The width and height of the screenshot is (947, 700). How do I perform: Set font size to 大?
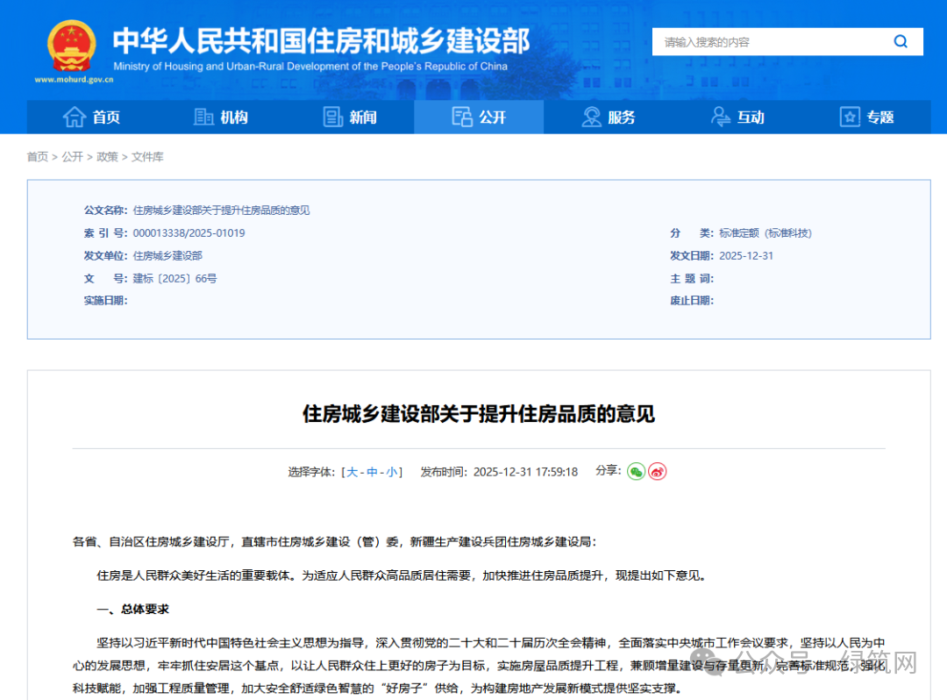click(x=352, y=472)
